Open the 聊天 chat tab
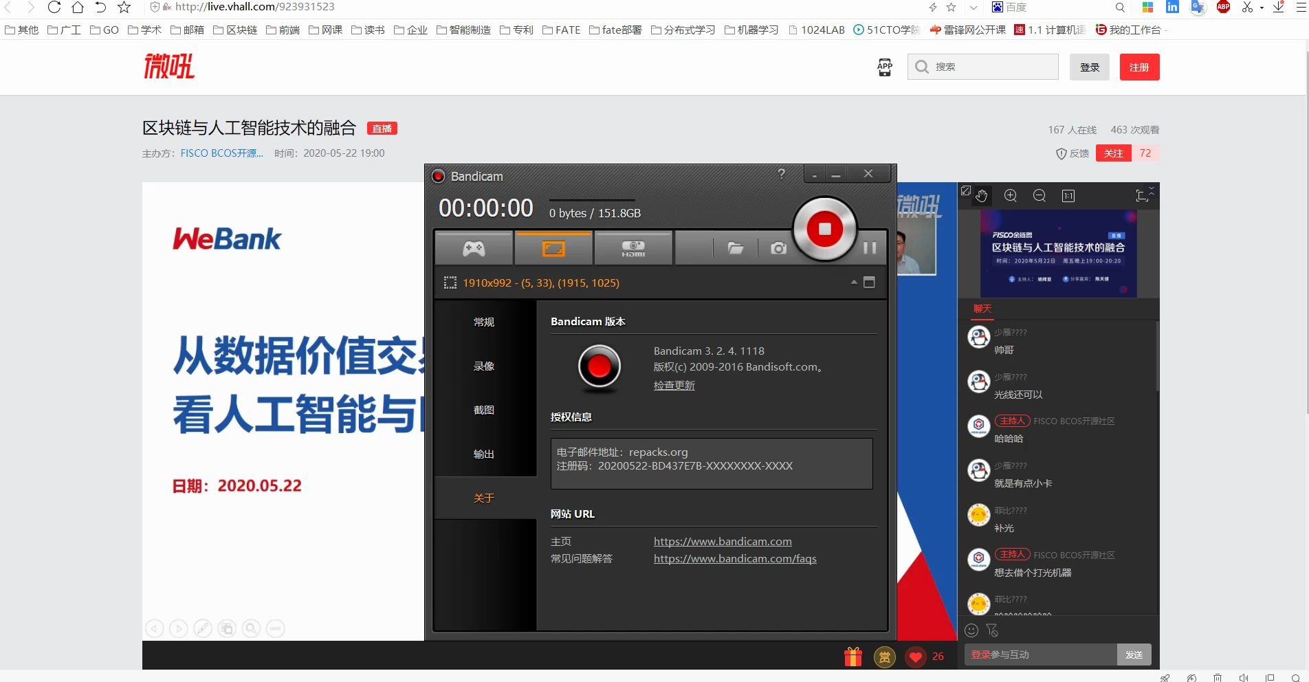Viewport: 1309px width, 682px height. click(x=982, y=309)
